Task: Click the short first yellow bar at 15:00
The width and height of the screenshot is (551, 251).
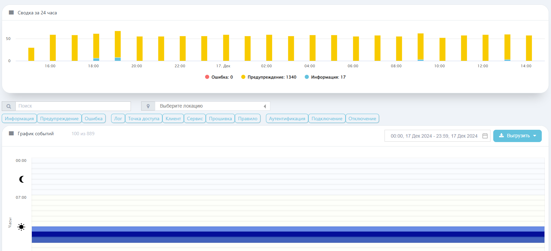Action: point(31,54)
